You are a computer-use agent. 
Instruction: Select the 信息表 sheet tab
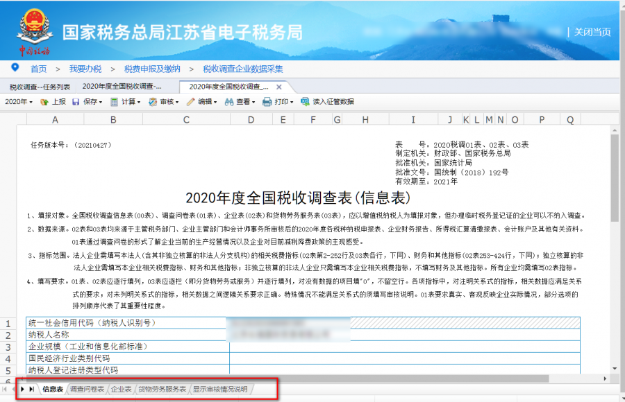point(53,389)
